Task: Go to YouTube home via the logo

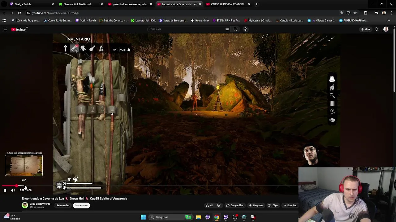Action: 19,29
